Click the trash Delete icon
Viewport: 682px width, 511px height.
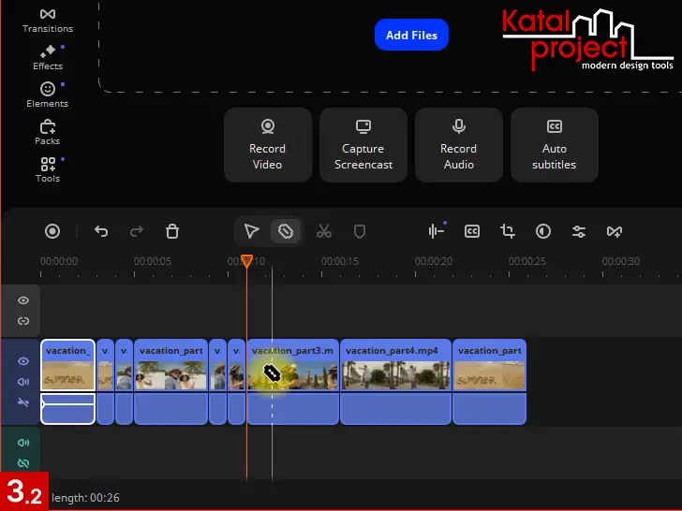click(172, 231)
